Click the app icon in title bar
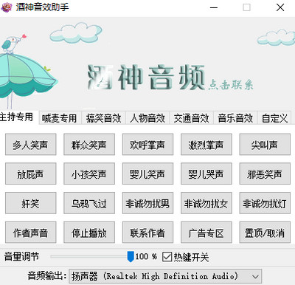The height and width of the screenshot is (285, 295). pos(7,7)
